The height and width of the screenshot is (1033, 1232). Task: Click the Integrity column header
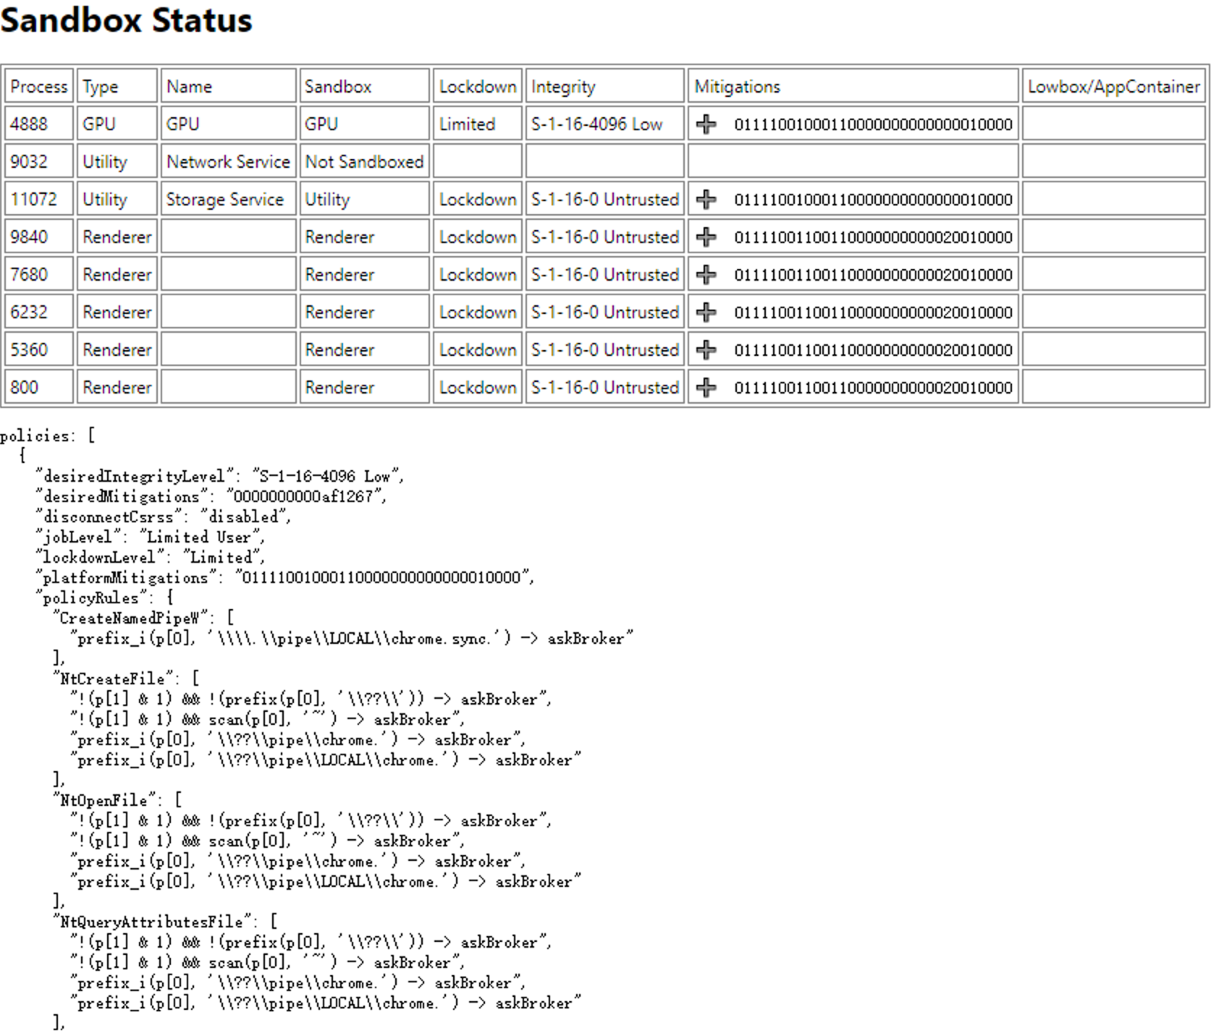coord(562,87)
